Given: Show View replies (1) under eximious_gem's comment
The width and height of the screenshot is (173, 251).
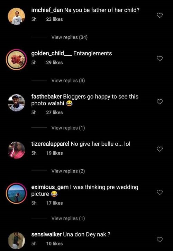Looking at the screenshot, I should click(68, 218).
